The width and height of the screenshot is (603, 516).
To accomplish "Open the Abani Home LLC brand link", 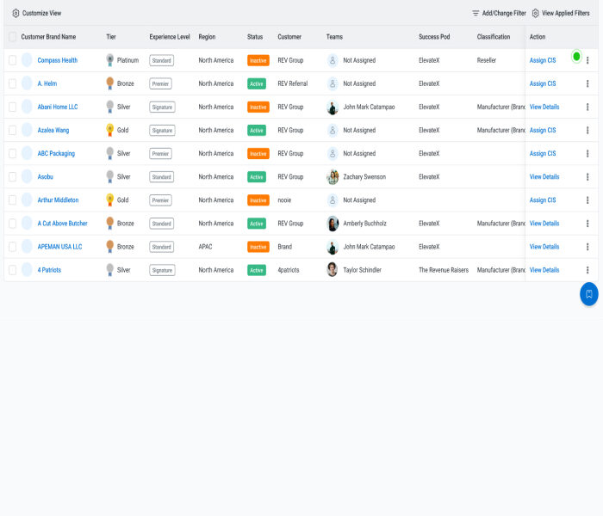I will click(x=57, y=107).
